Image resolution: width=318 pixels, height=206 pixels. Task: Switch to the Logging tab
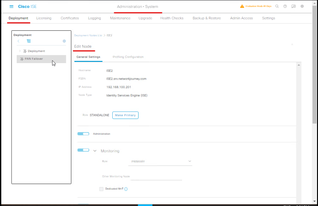95,18
